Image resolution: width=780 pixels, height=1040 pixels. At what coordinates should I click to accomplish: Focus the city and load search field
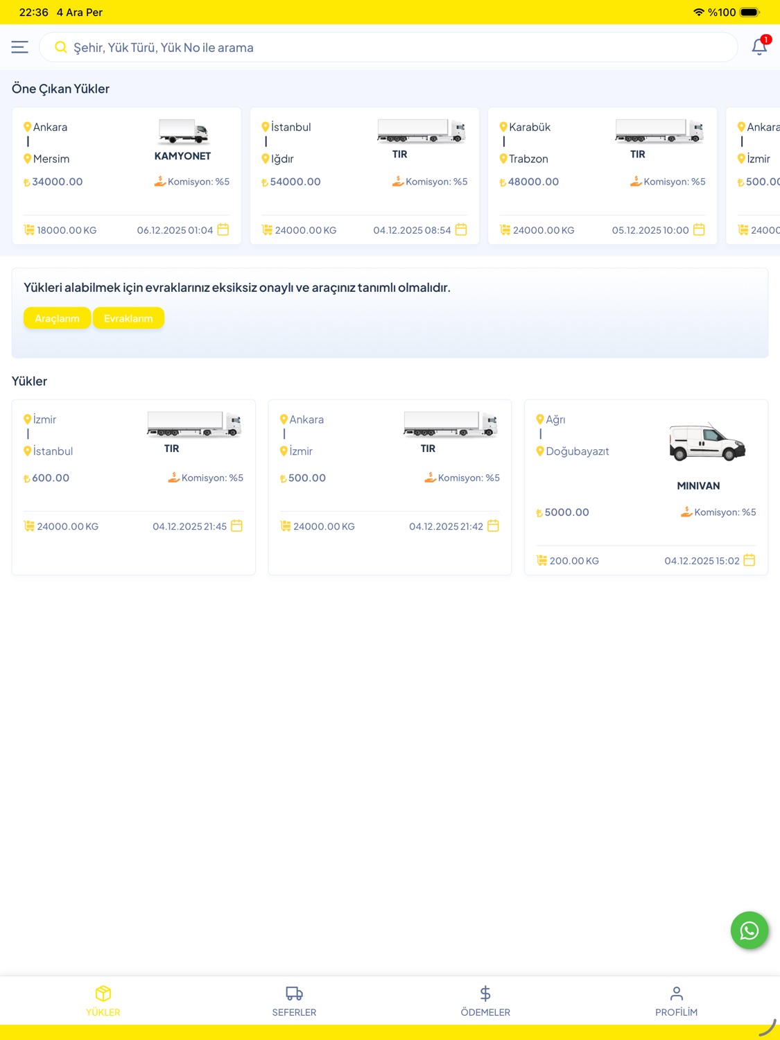[388, 47]
